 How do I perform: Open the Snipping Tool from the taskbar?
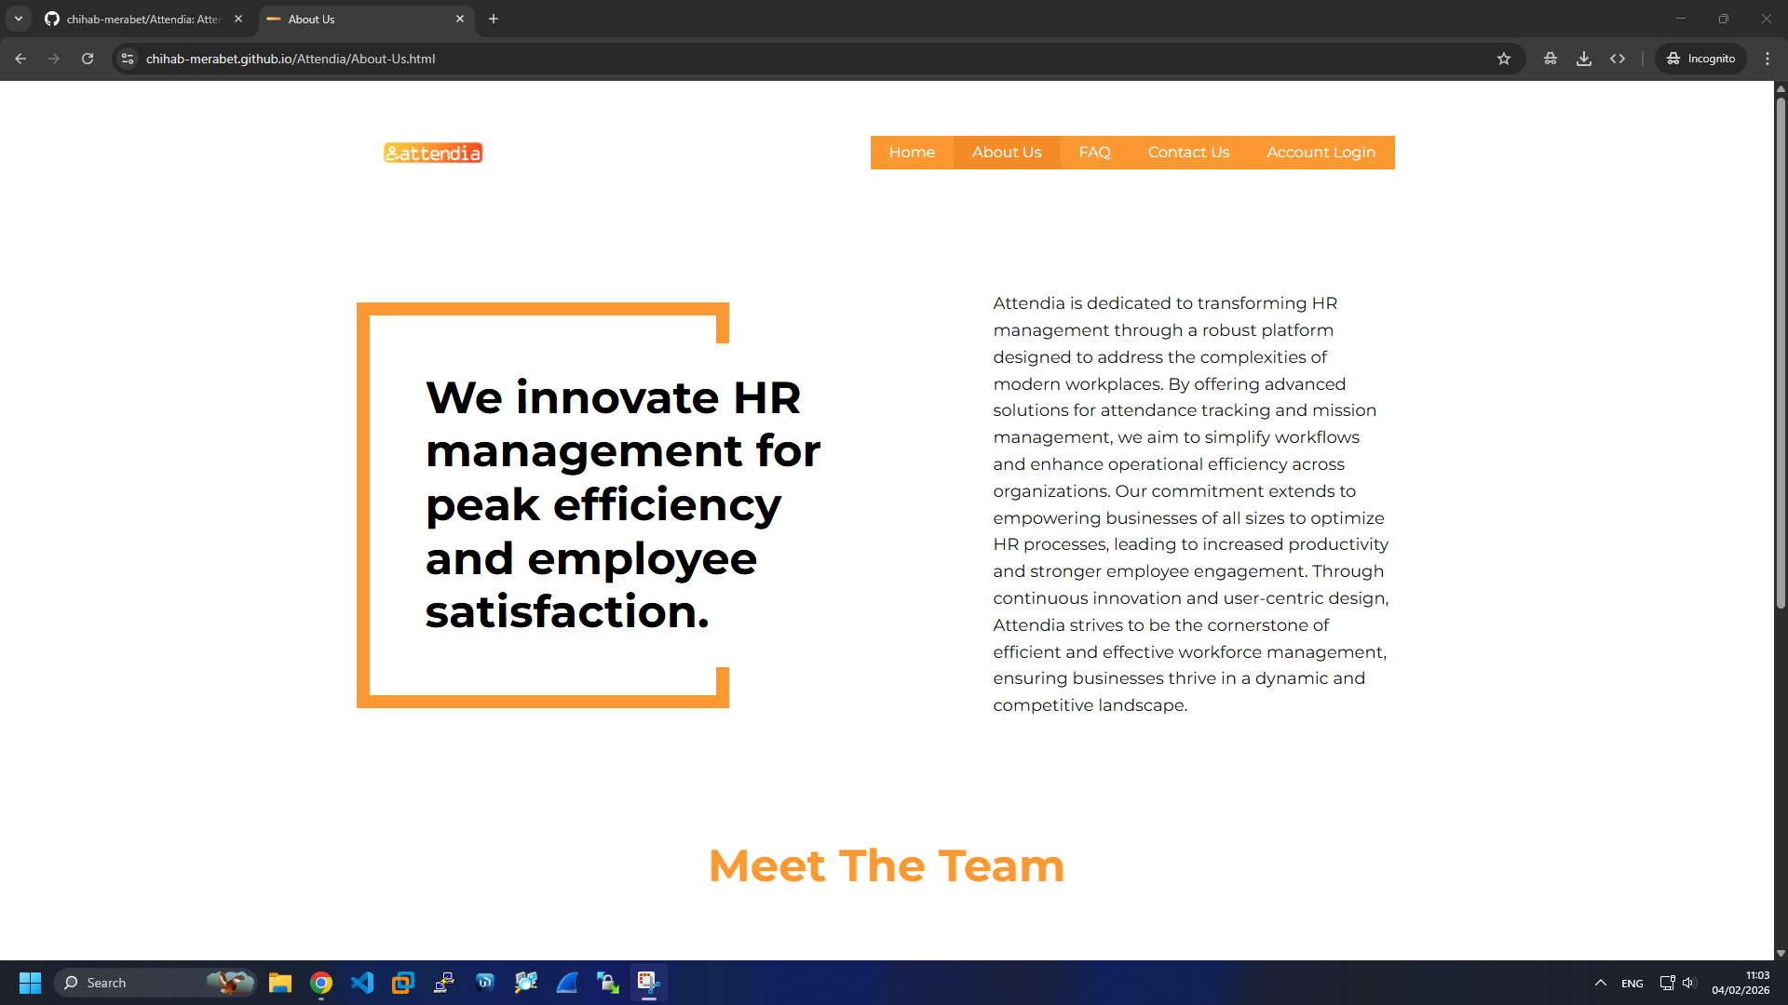649,983
